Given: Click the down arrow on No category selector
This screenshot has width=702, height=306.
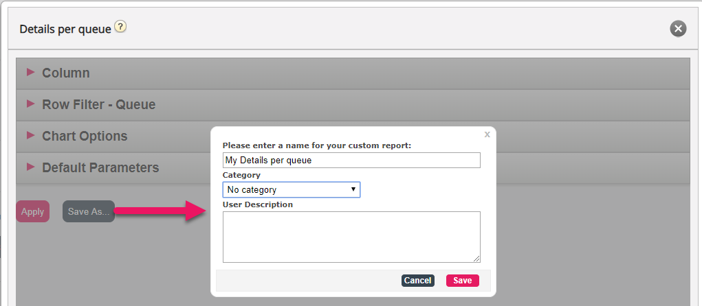Looking at the screenshot, I should 353,189.
